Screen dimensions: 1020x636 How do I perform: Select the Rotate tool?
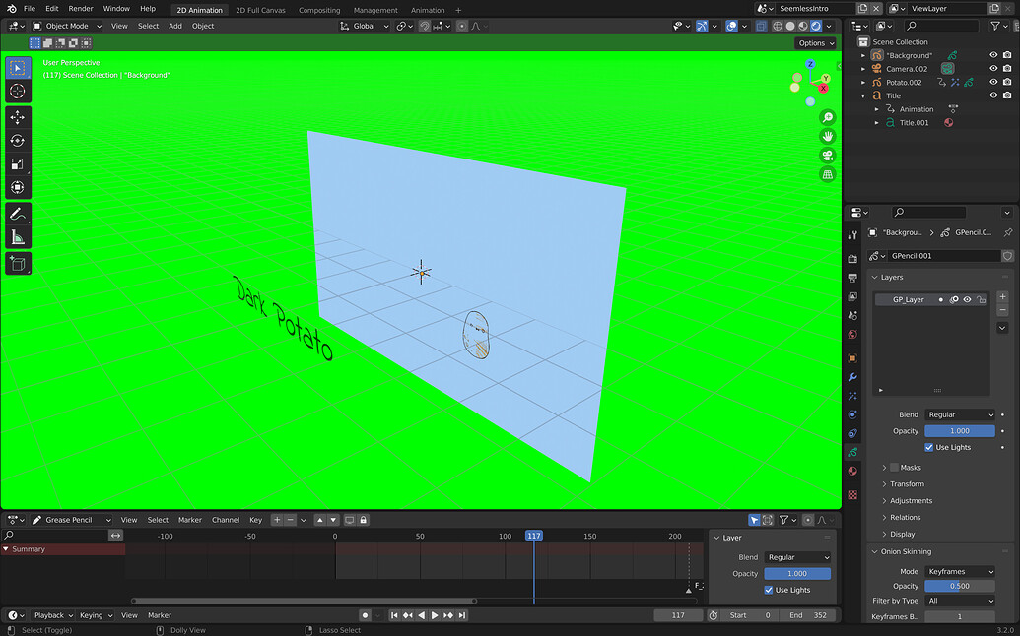tap(16, 140)
